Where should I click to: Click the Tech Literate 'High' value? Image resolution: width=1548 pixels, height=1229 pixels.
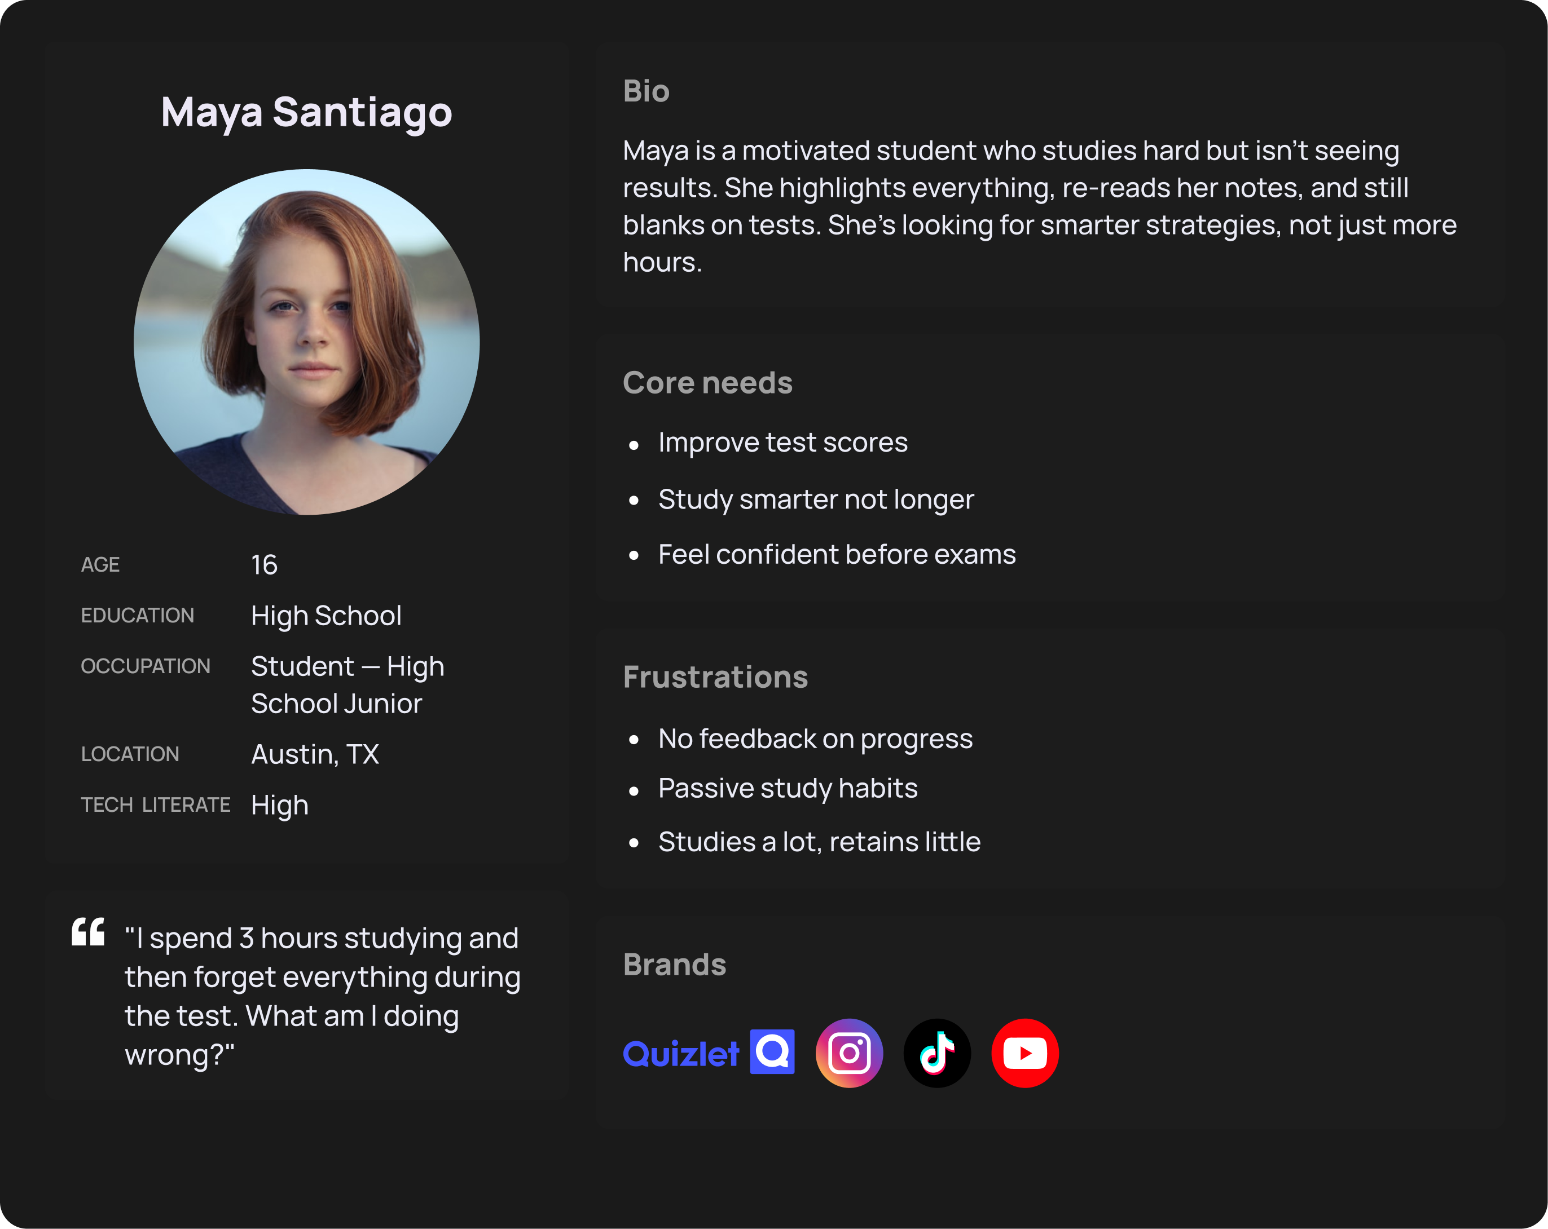279,805
